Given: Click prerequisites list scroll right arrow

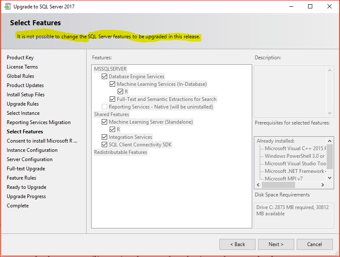Looking at the screenshot, I should point(323,185).
